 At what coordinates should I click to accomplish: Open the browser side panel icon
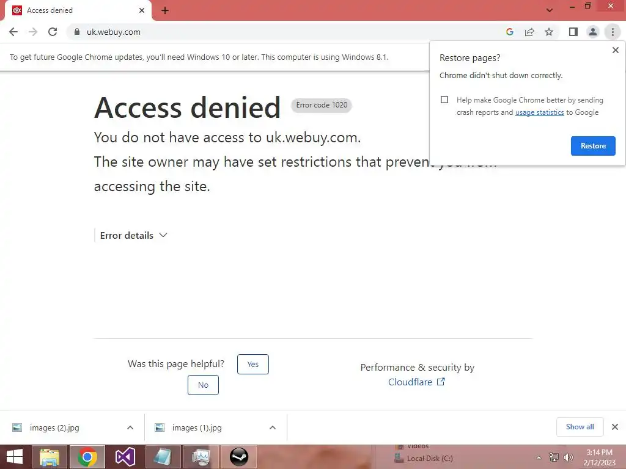click(x=573, y=32)
